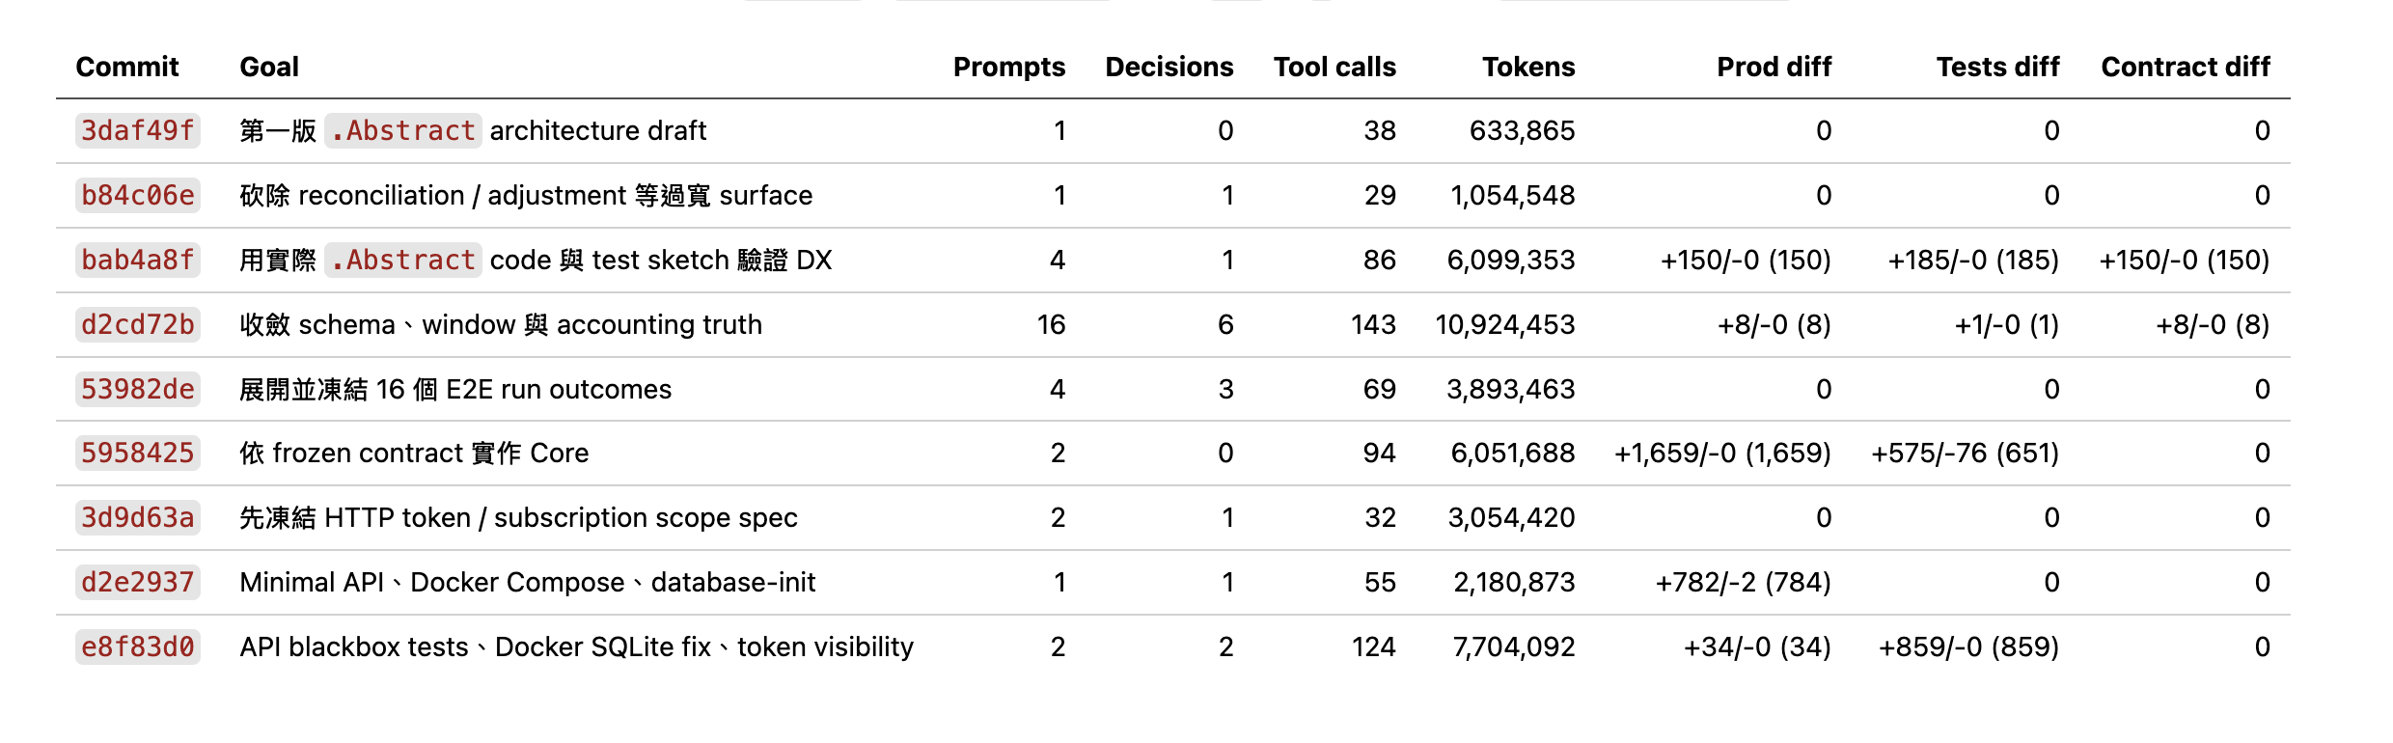Click the Decisions column header

(1169, 67)
